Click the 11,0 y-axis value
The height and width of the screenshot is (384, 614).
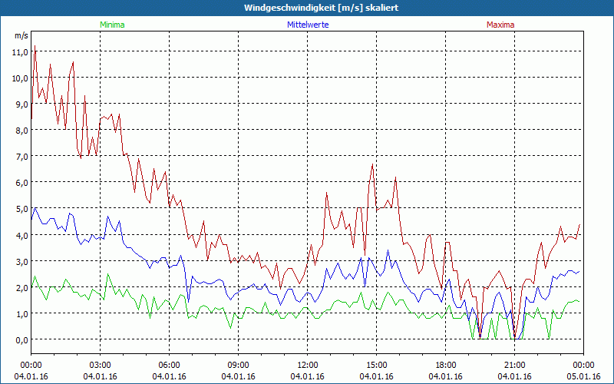point(20,52)
